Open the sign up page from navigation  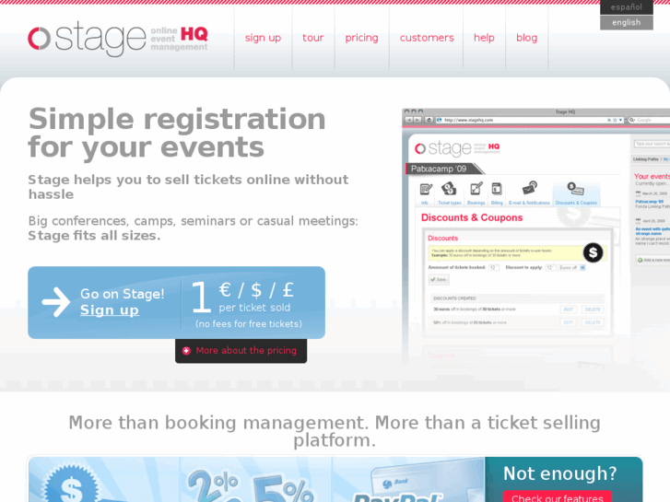point(263,38)
